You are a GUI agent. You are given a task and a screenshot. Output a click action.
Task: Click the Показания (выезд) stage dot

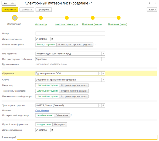click(x=93, y=18)
